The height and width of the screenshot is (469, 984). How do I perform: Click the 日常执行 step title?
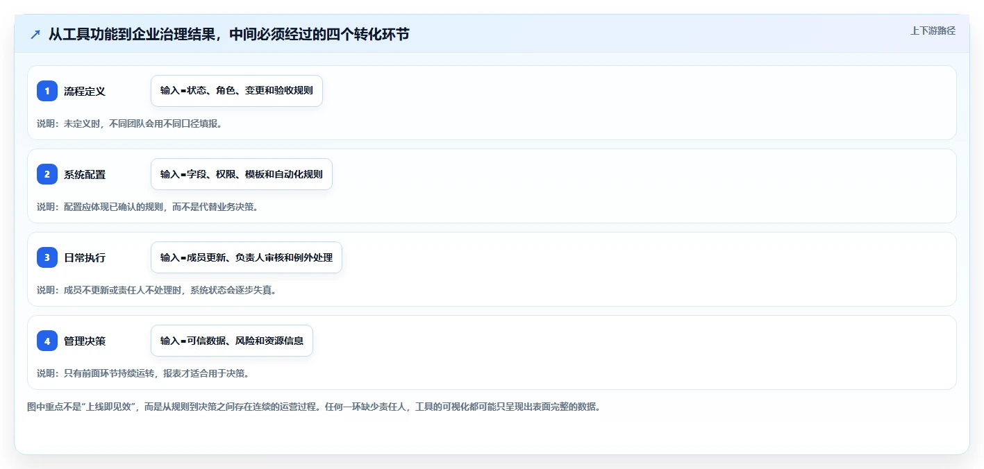(x=85, y=257)
